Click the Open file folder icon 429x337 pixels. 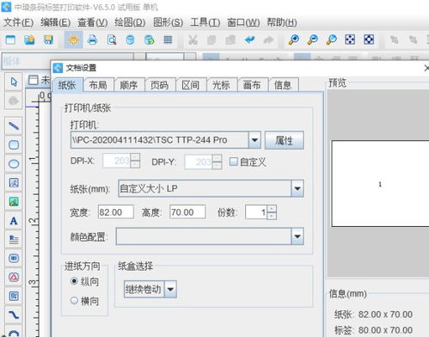tap(29, 40)
